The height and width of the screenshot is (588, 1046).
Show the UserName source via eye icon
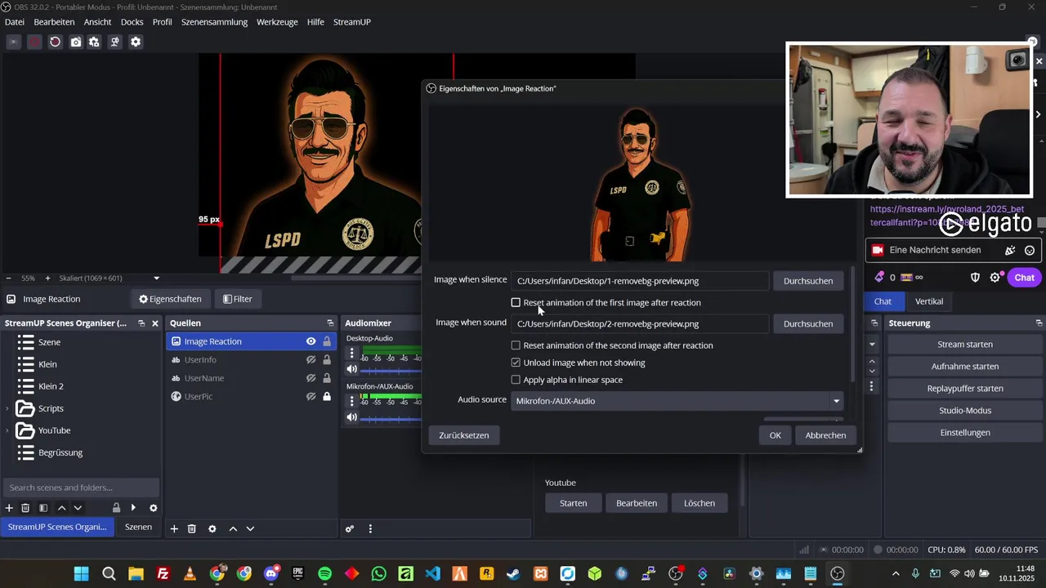pyautogui.click(x=311, y=378)
